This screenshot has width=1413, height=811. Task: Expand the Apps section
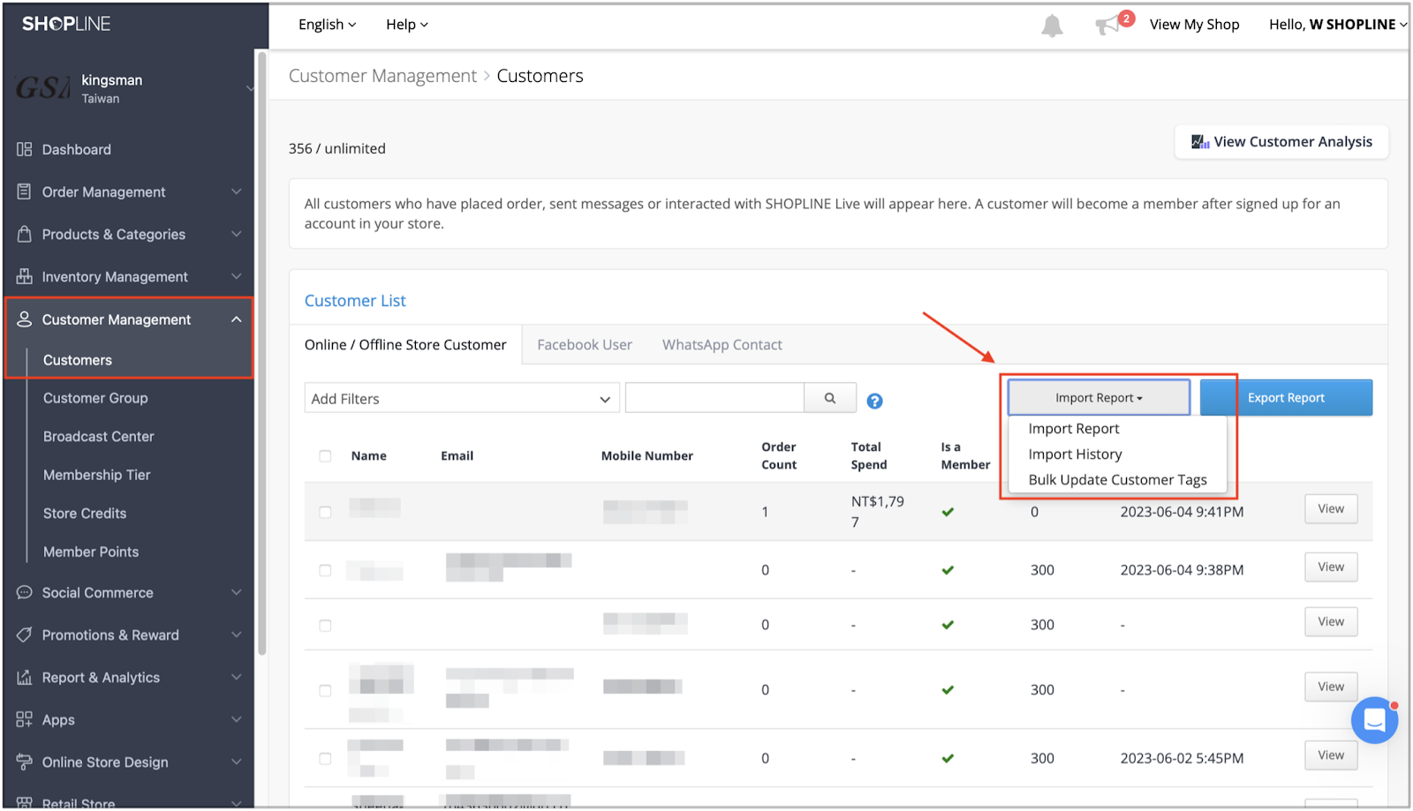pyautogui.click(x=236, y=719)
